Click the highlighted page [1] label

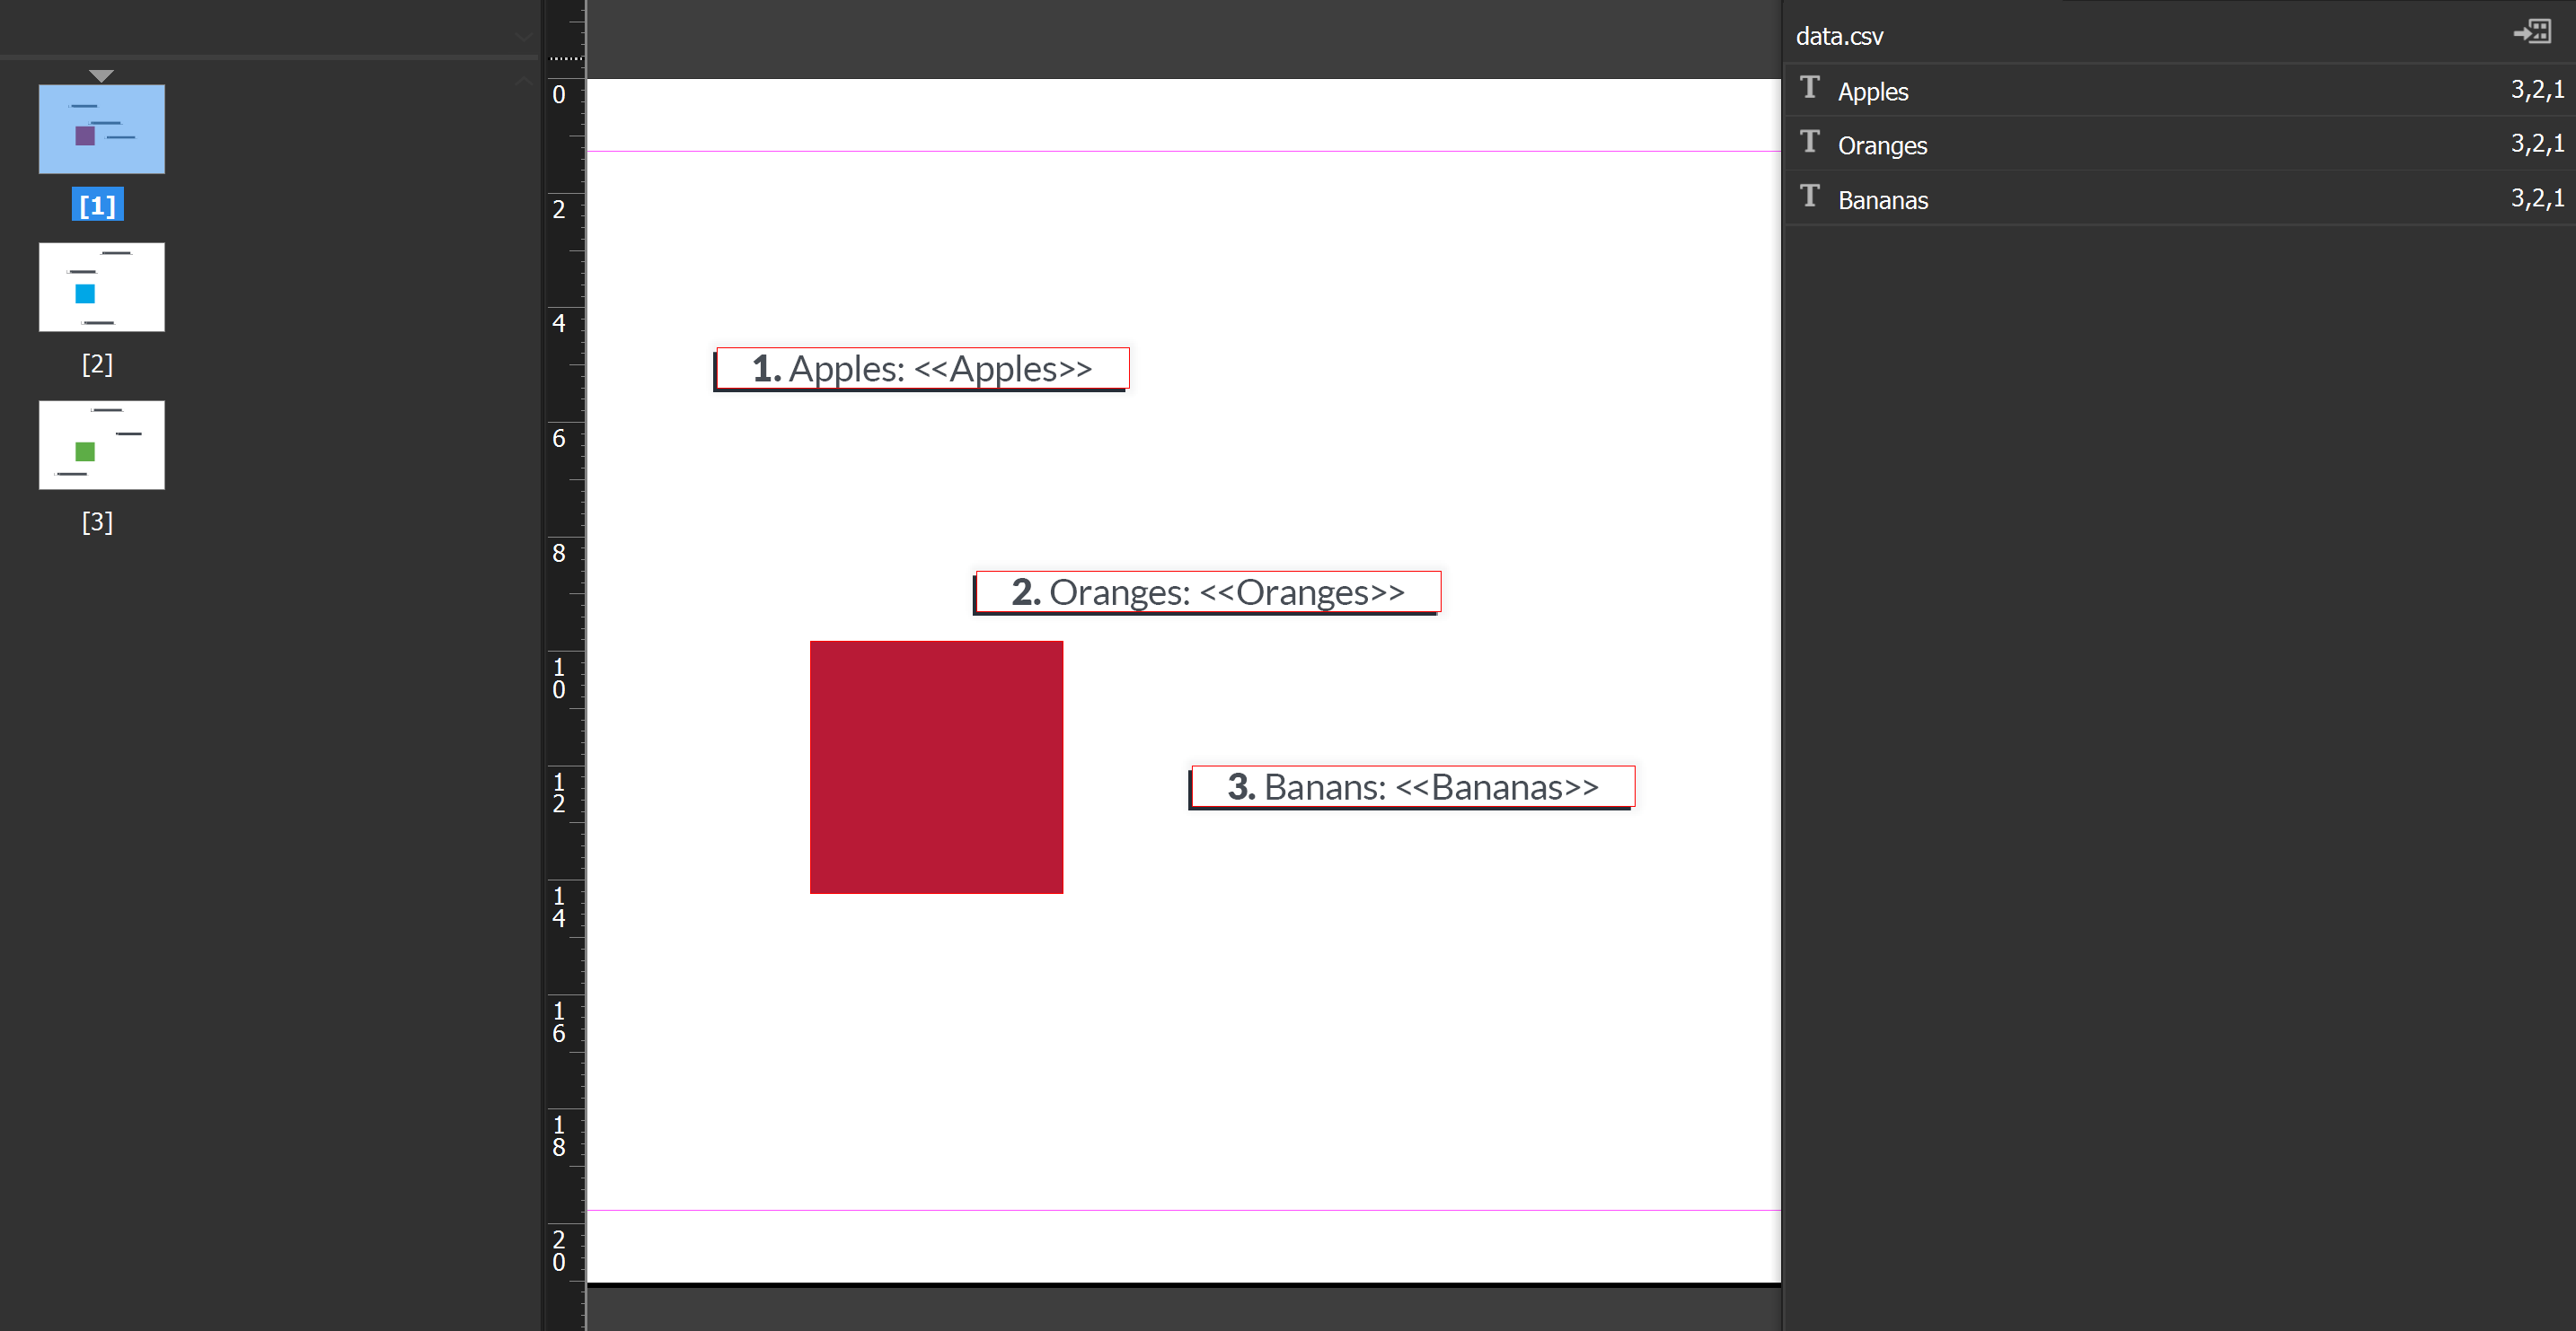[x=96, y=205]
